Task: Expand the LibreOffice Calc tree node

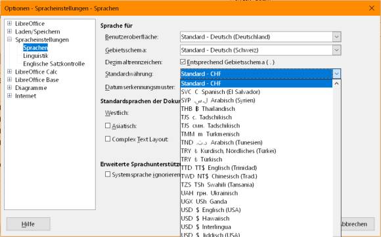Action: tap(9, 72)
